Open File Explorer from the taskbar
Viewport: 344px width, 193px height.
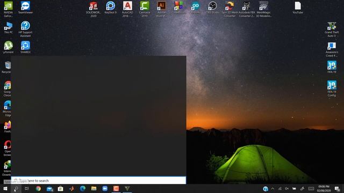click(x=94, y=189)
